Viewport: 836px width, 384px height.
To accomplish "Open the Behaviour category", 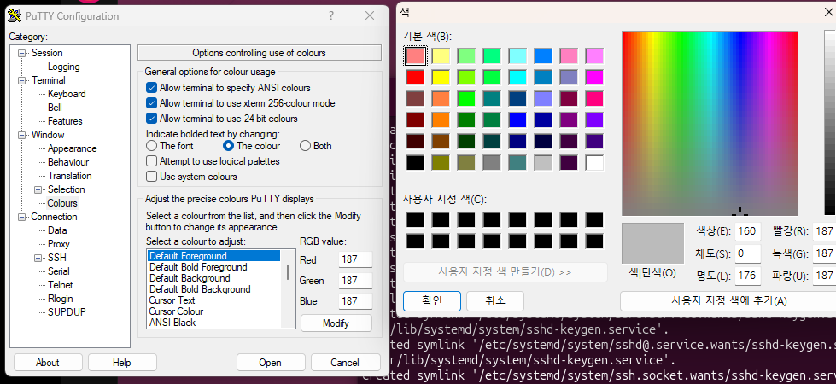I will click(68, 162).
